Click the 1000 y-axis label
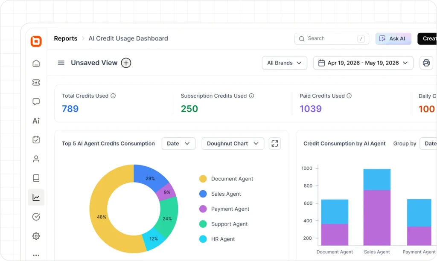 [x=307, y=168]
